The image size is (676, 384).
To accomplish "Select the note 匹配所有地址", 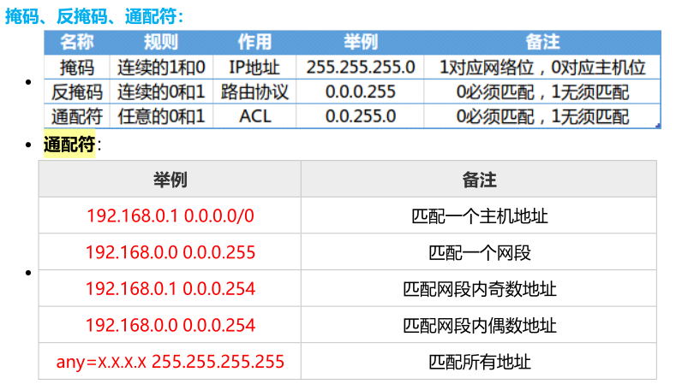I will coord(480,362).
